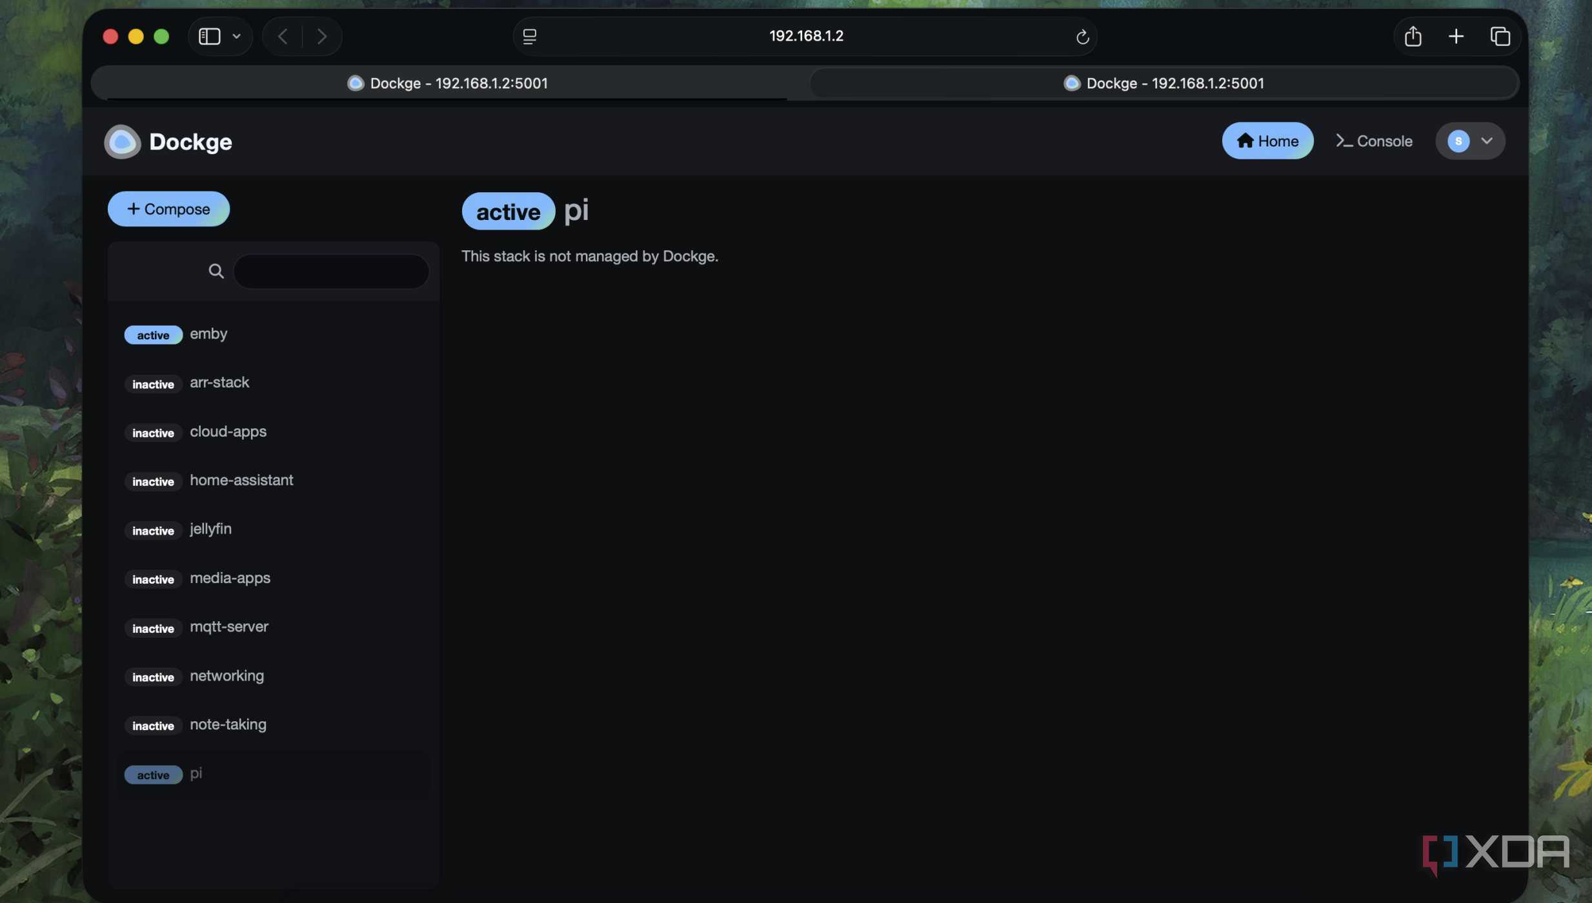Go to the Home page

1267,141
